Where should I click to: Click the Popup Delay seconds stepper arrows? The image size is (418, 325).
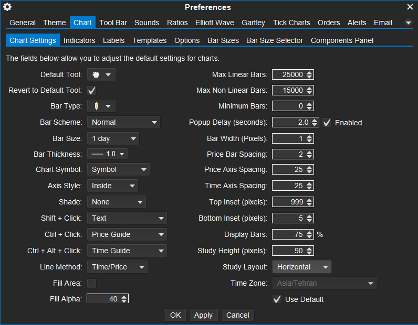click(x=315, y=122)
